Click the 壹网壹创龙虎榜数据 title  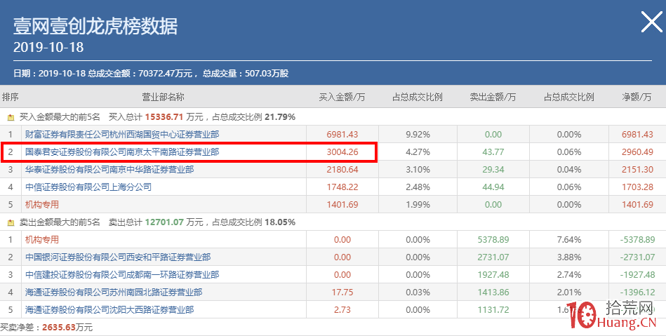95,26
